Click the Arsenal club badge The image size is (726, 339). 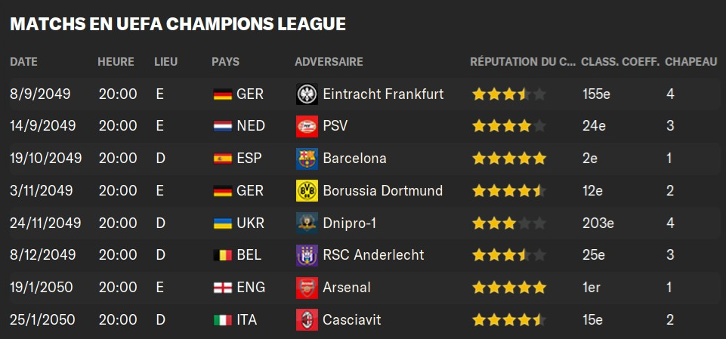point(307,288)
